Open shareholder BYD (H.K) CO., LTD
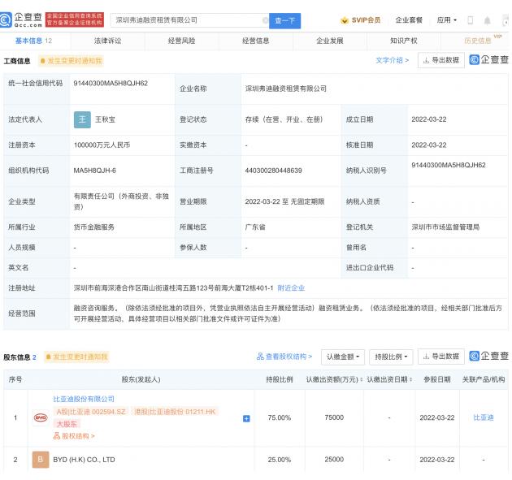The height and width of the screenshot is (480, 512). 84,460
